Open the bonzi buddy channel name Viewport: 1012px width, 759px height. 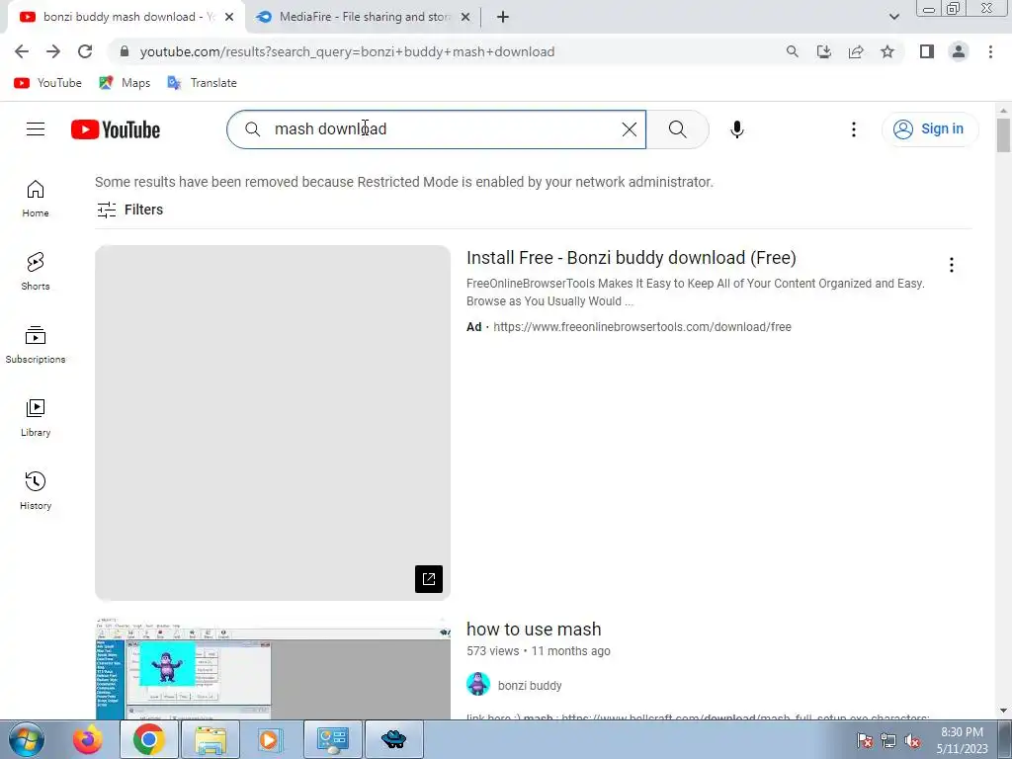pos(530,686)
